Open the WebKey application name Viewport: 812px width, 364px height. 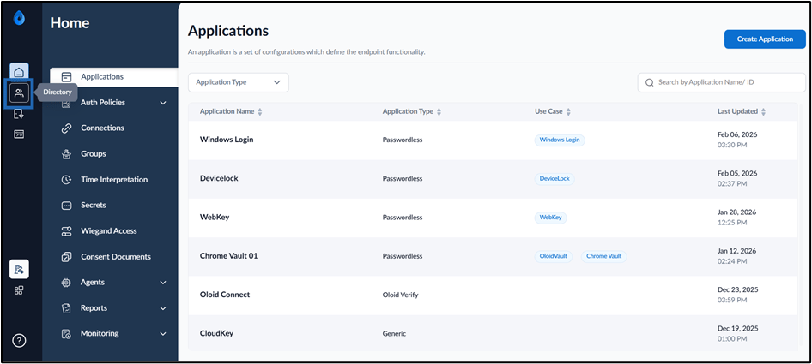(215, 218)
